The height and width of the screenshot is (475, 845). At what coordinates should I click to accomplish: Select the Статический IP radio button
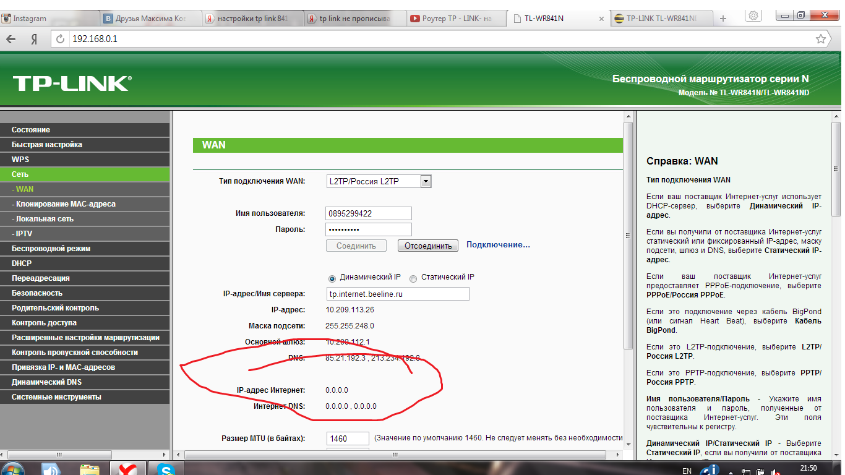click(x=413, y=278)
